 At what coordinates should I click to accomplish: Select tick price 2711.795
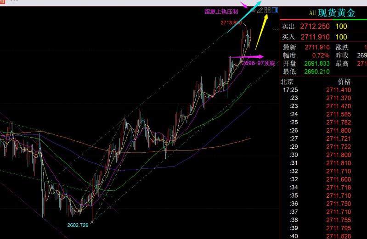[x=339, y=228]
